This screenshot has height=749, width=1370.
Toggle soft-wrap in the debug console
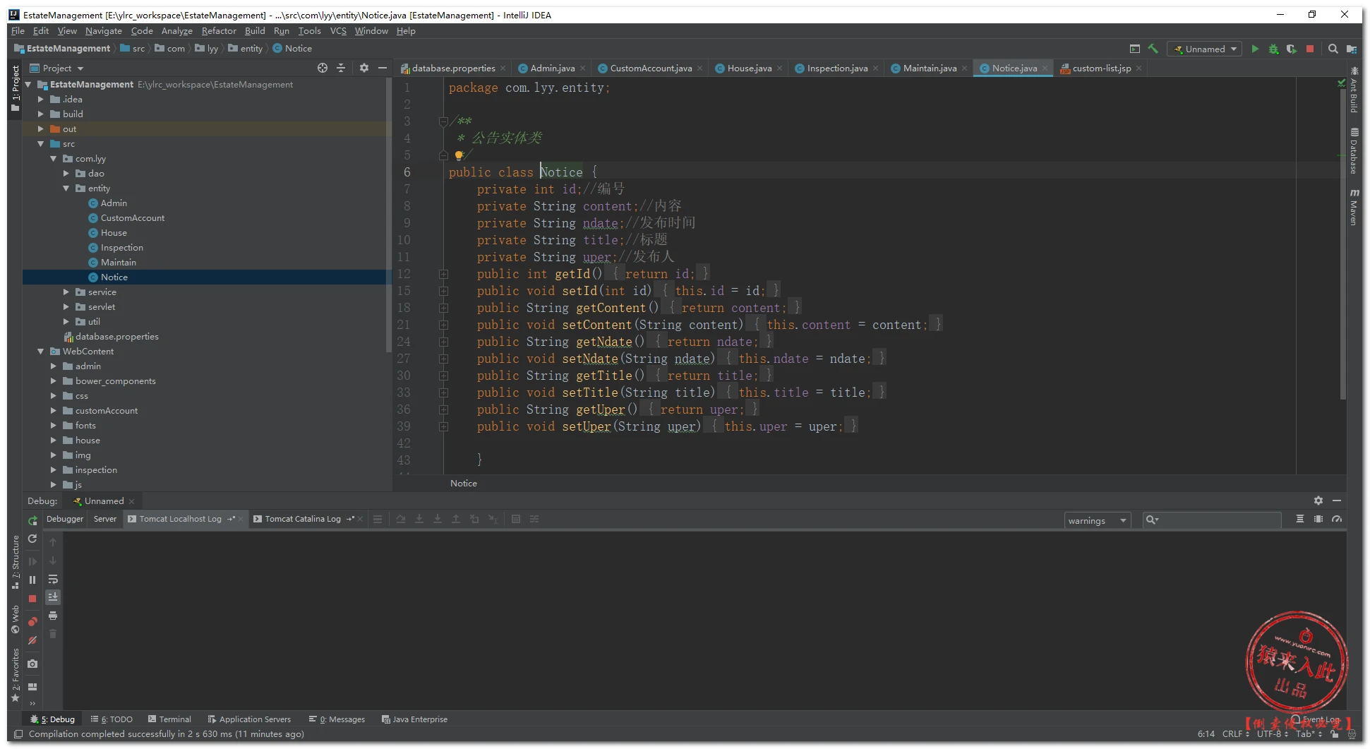(x=53, y=579)
